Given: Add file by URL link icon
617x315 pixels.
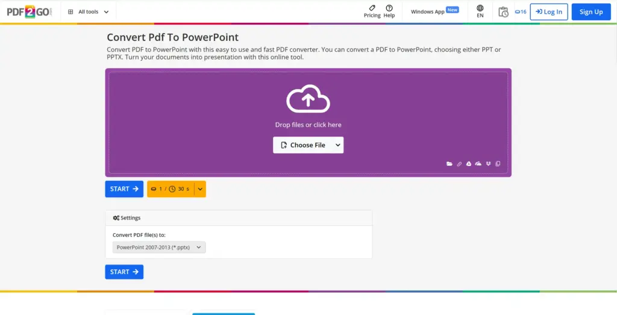Looking at the screenshot, I should coord(459,164).
